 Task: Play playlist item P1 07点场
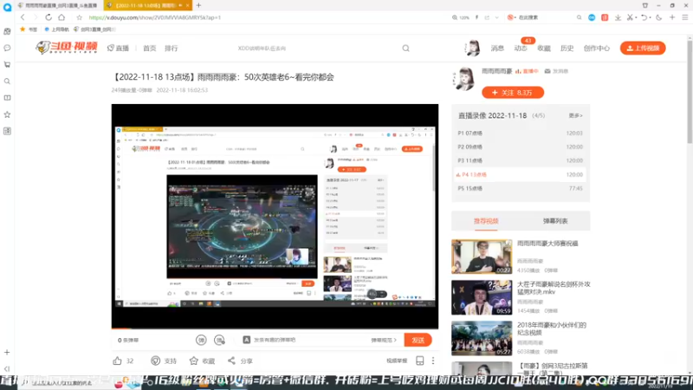click(521, 133)
